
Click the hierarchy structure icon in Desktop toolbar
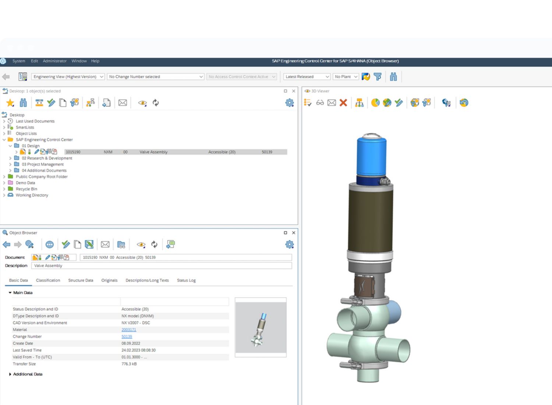point(90,103)
